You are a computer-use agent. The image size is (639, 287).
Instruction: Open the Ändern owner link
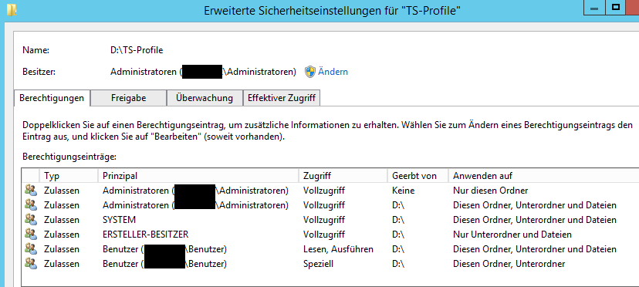(x=333, y=72)
